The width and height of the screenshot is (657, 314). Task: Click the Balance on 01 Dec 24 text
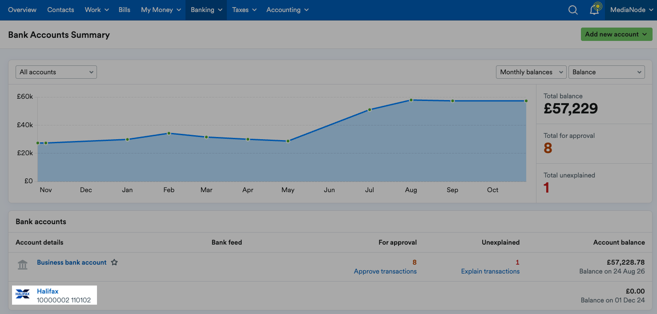(x=613, y=300)
